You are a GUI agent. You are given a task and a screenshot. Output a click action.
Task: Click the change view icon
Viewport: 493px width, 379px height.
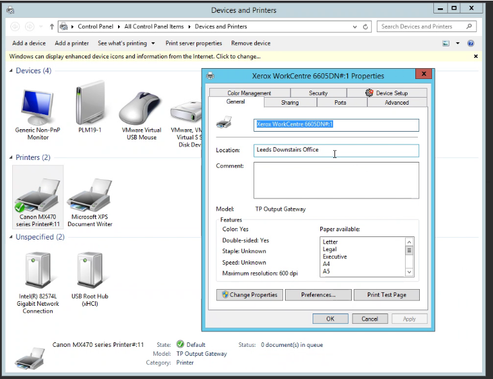click(446, 44)
